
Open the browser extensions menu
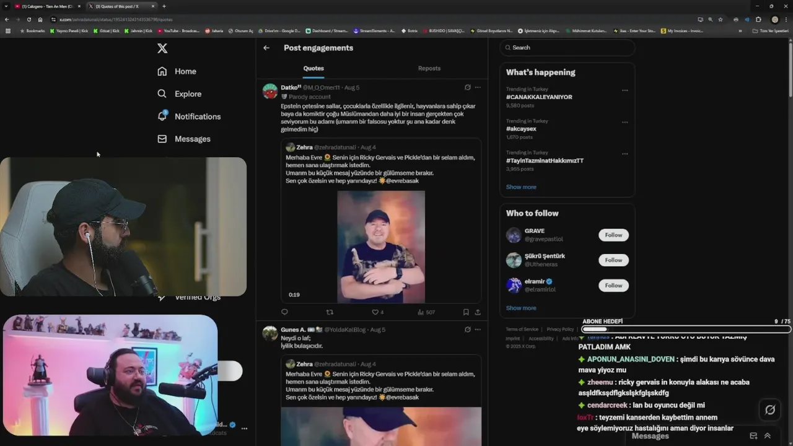(758, 19)
